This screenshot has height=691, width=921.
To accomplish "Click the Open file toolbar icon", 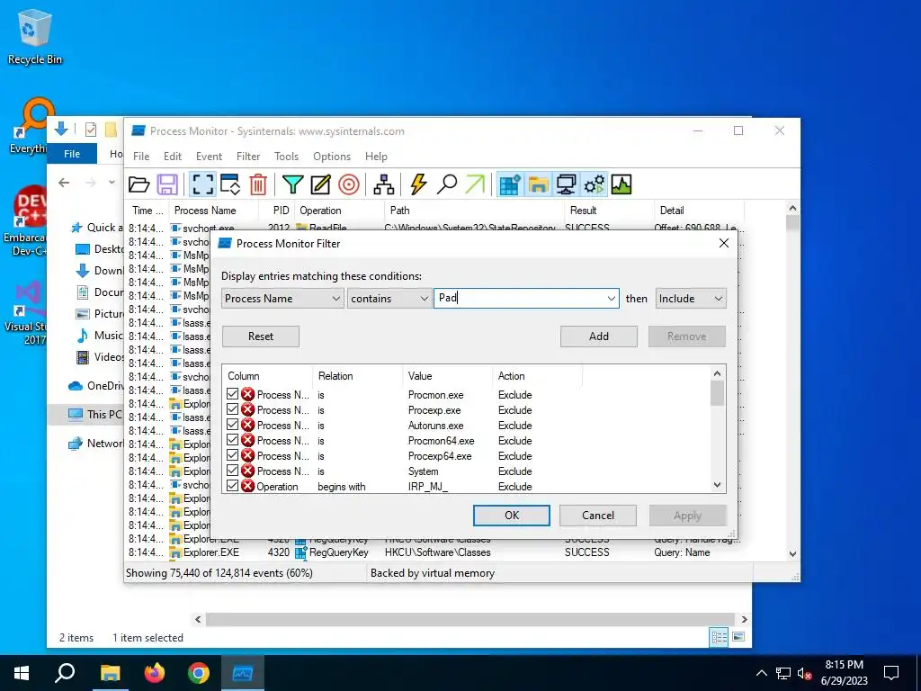I will pos(139,184).
